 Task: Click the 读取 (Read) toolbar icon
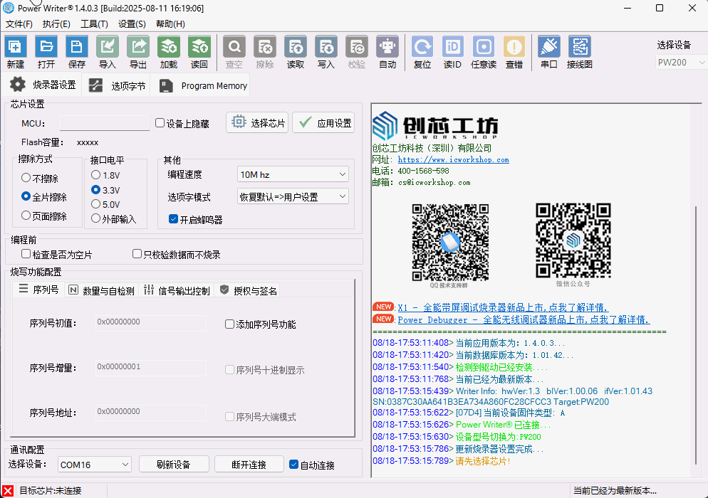[x=296, y=52]
